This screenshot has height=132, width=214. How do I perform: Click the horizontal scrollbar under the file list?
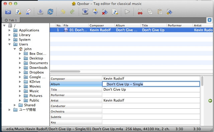point(65,71)
